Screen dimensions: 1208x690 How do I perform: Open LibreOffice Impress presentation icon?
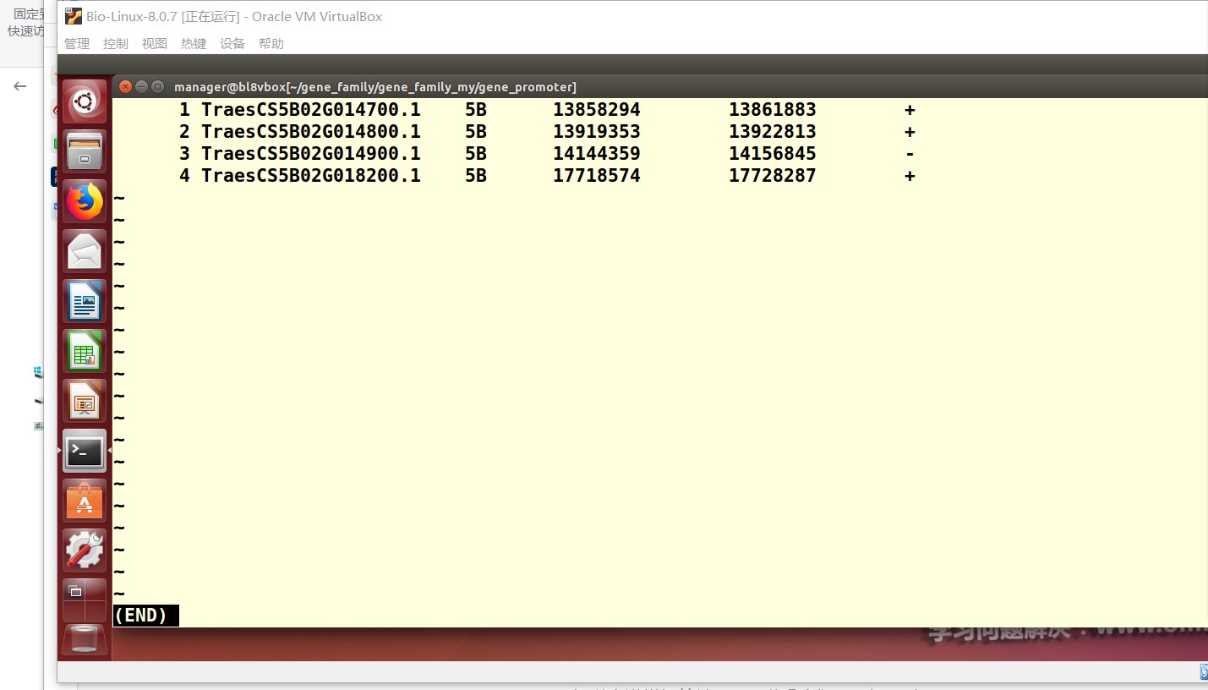[85, 401]
